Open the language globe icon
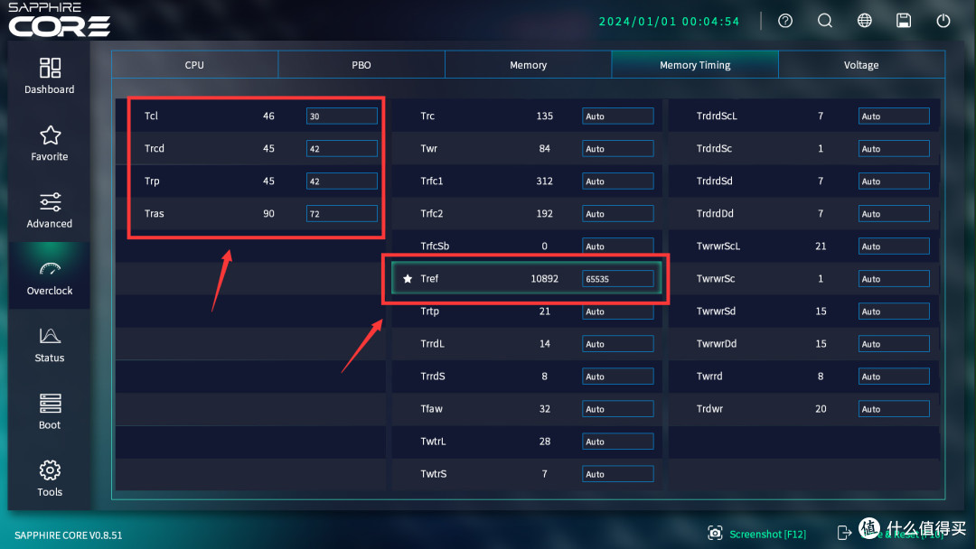 865,21
